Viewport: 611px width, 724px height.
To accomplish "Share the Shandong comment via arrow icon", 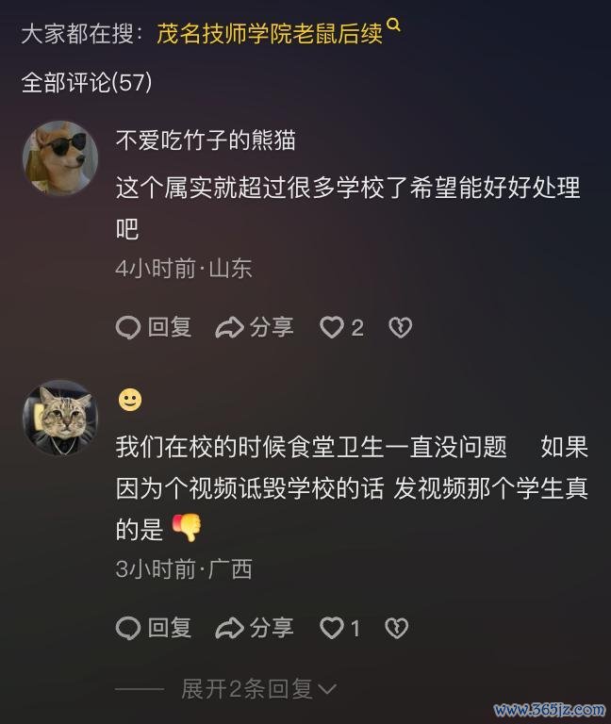I will (x=229, y=327).
